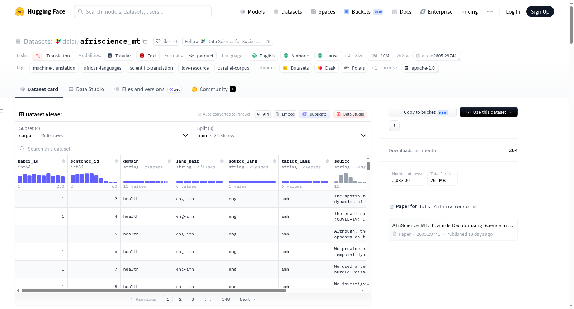Screen dimensions: 574x309
Task: Sort by the source_lang column icon
Action: (x=274, y=161)
